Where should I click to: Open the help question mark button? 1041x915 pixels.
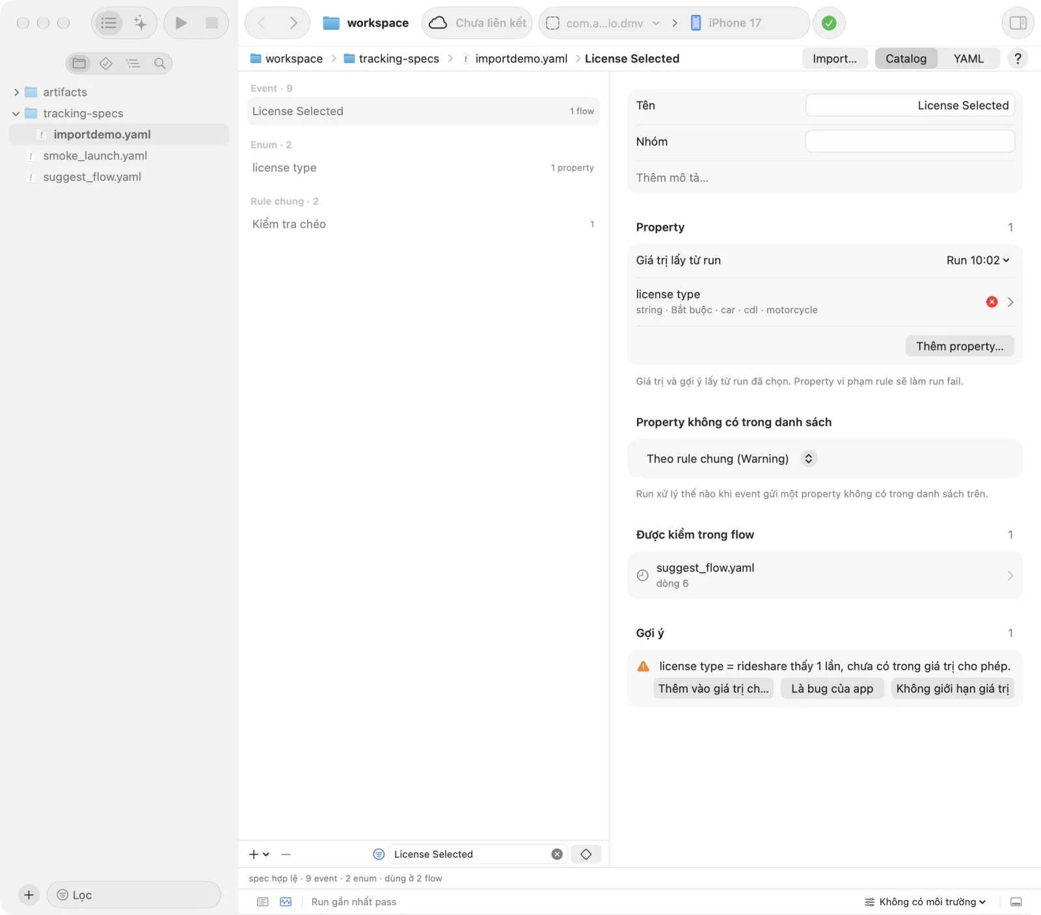pyautogui.click(x=1018, y=59)
